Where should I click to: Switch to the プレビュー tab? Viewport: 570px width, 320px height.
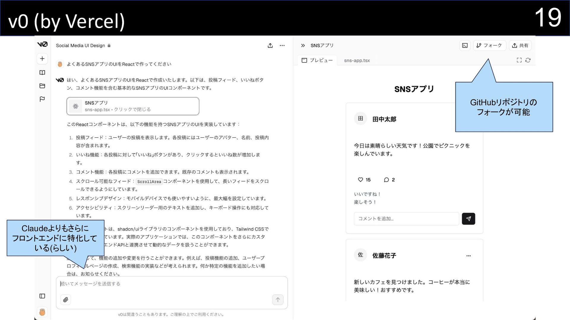[317, 60]
